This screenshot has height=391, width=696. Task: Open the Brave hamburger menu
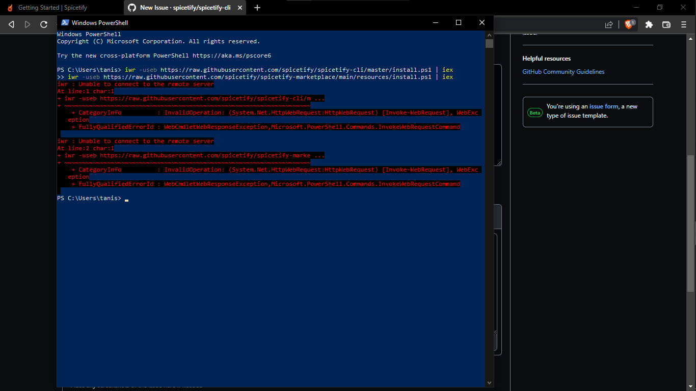(683, 24)
